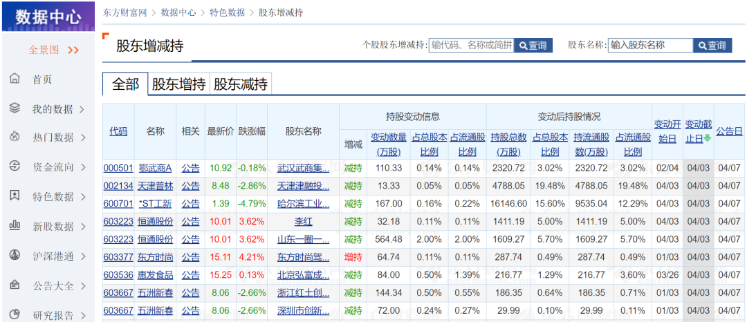This screenshot has width=747, height=322.
Task: Open stock code 600701 link
Action: pyautogui.click(x=118, y=204)
